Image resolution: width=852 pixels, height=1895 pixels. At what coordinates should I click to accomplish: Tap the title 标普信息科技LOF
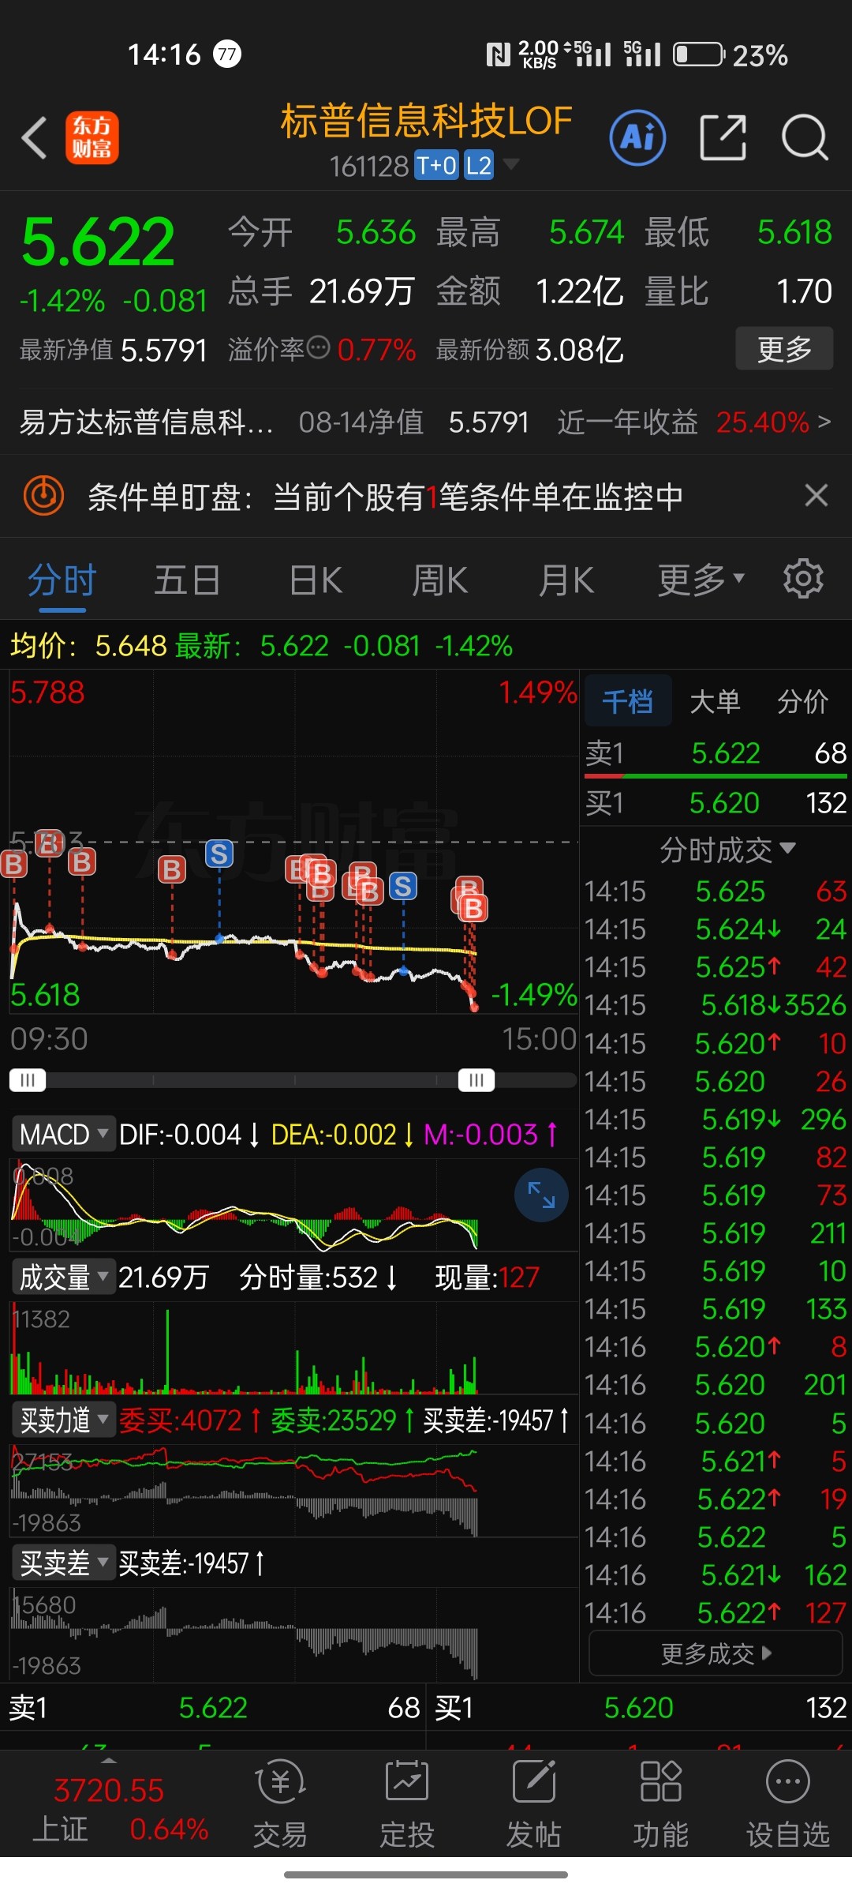click(x=426, y=121)
